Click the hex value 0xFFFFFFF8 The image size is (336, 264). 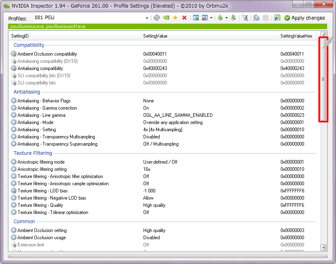pos(292,191)
